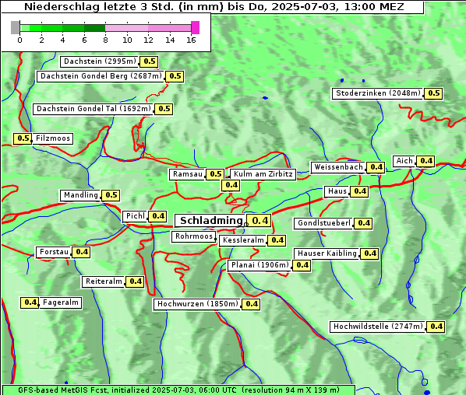Click the 0.4 value next to Hauser Kaibling

click(369, 253)
